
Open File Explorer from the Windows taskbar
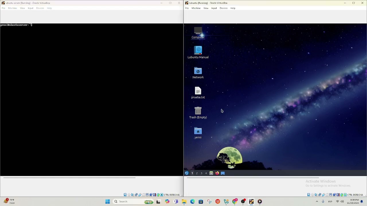point(184,201)
